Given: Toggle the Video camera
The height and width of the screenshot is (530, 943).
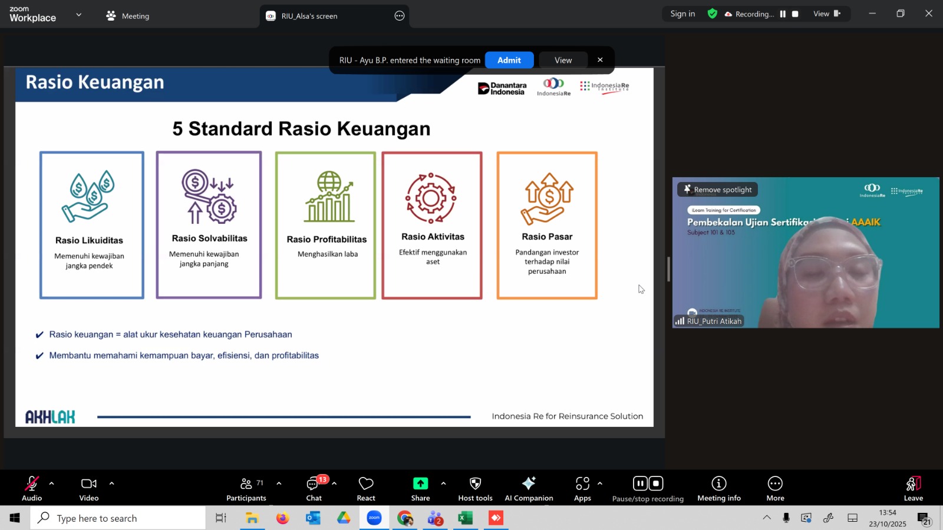Looking at the screenshot, I should (x=89, y=489).
